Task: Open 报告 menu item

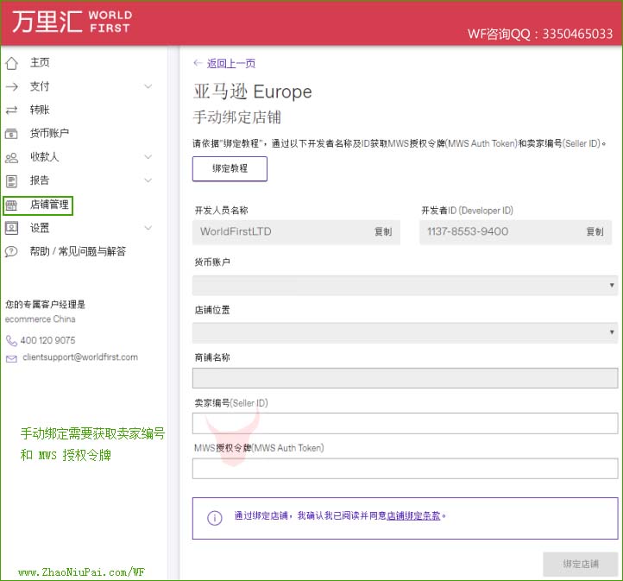Action: (40, 180)
